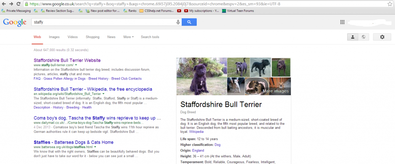Switch to the Images tab
395x164 pixels.
point(54,37)
